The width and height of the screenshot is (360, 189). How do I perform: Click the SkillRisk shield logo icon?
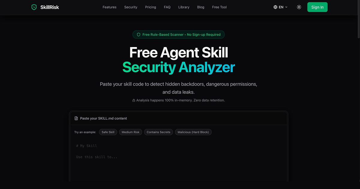pyautogui.click(x=34, y=7)
